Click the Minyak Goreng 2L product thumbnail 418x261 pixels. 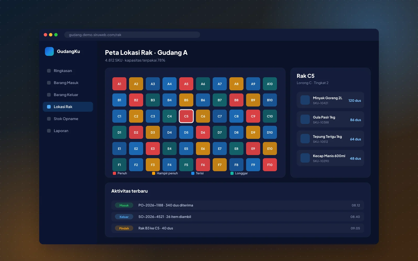(305, 100)
